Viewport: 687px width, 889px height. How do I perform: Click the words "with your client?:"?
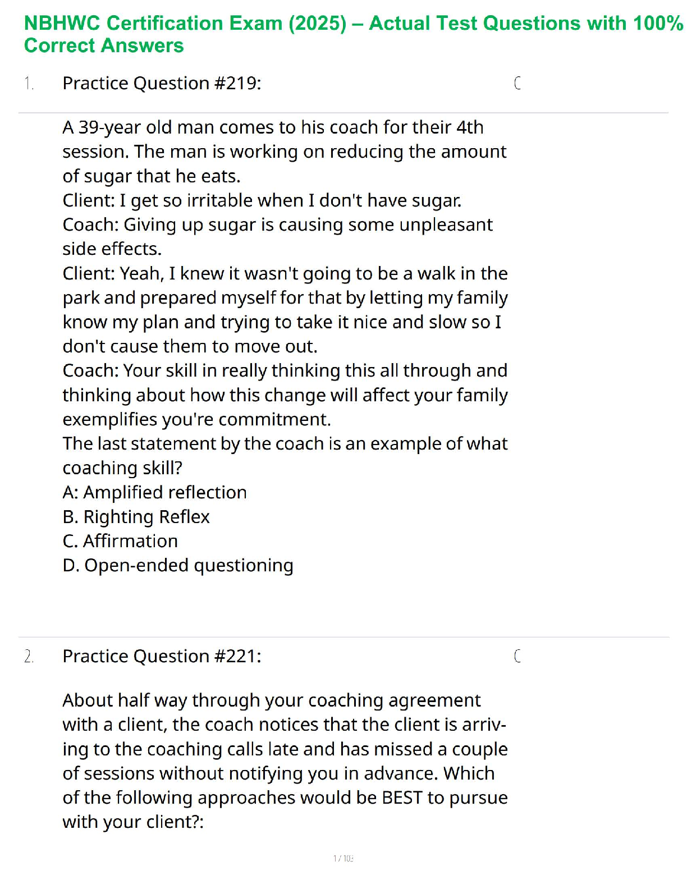pos(133,822)
